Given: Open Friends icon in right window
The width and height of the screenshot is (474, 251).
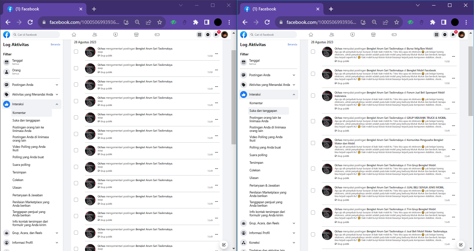Looking at the screenshot, I should point(332,35).
